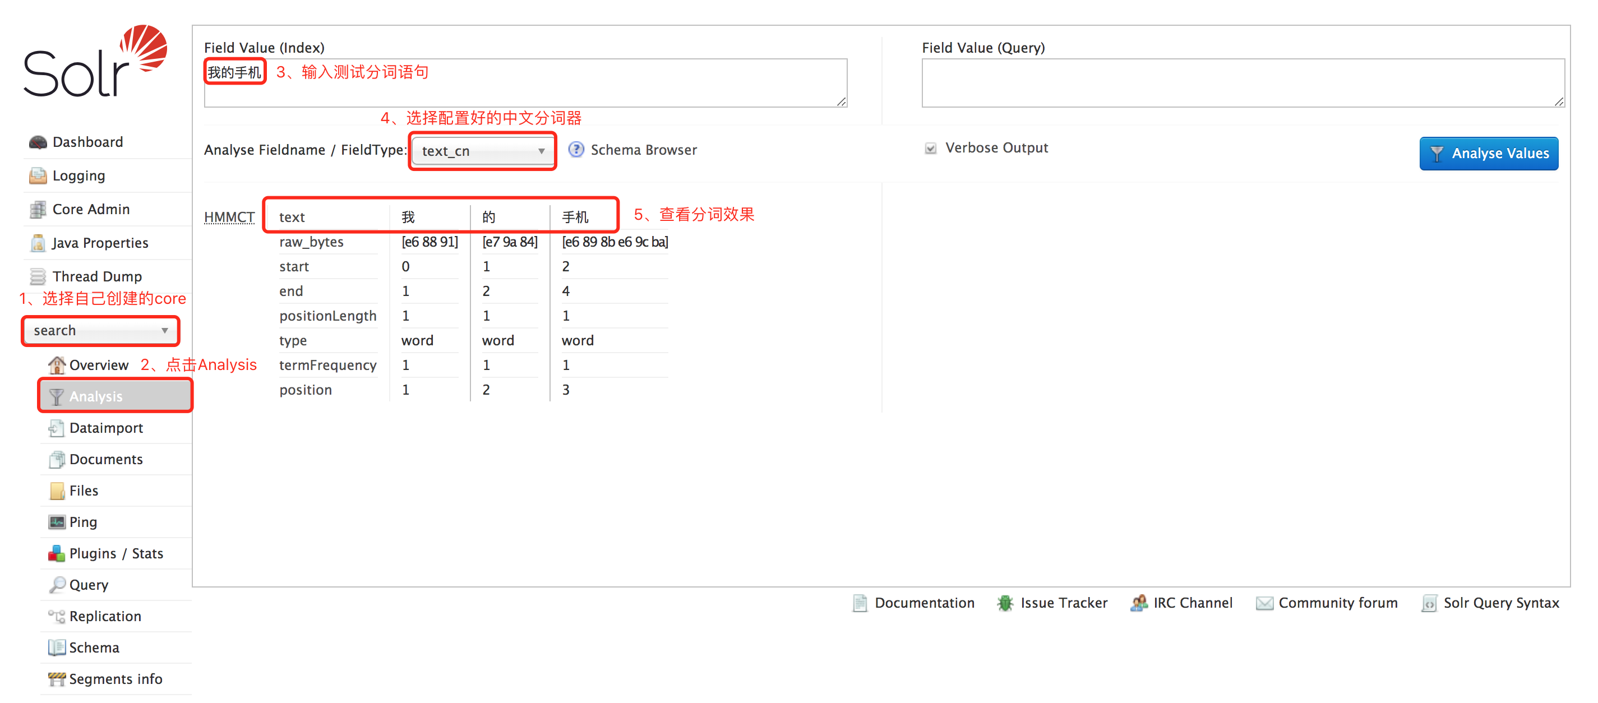Open the Documentation footer link
1598x703 pixels.
click(924, 603)
